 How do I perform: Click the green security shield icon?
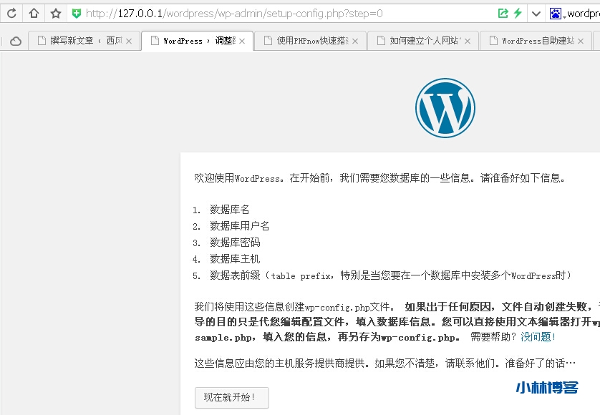[x=77, y=14]
